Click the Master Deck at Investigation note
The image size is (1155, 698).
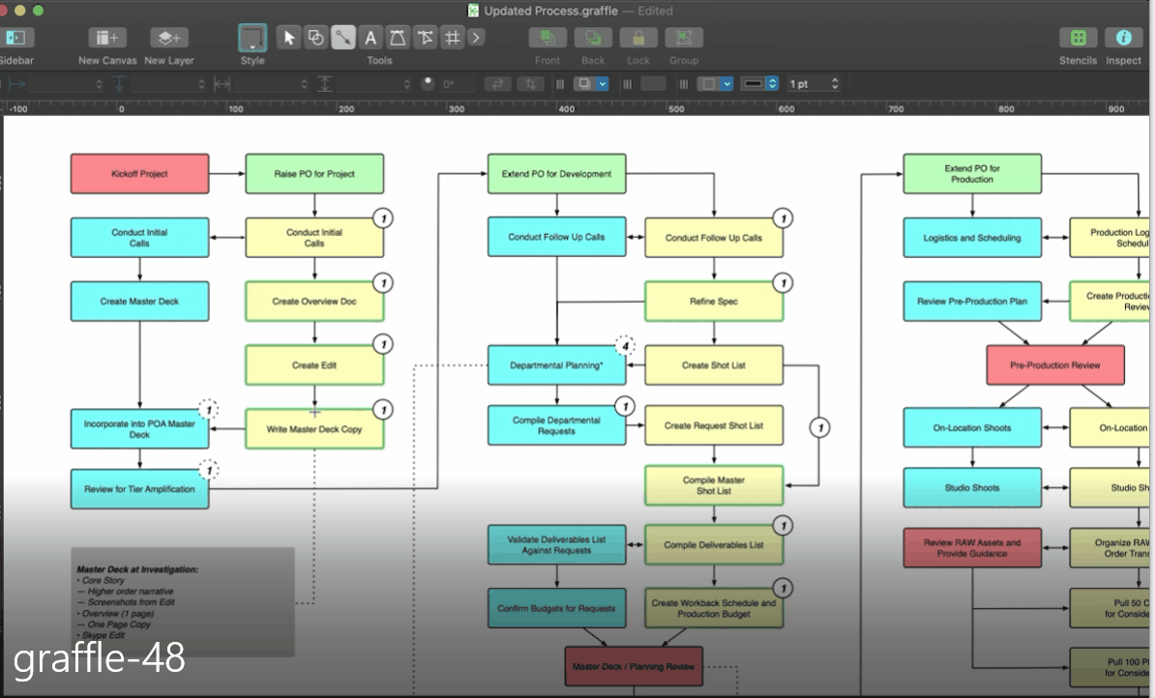point(183,602)
